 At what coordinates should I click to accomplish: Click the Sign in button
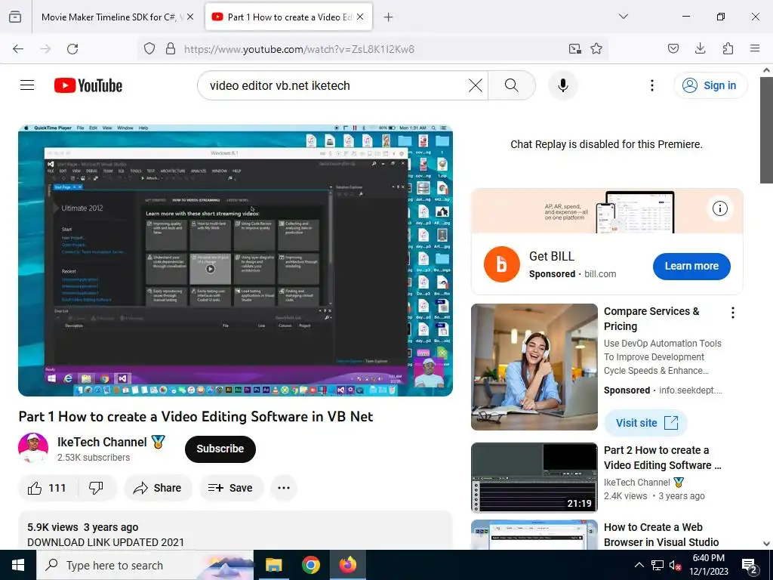tap(710, 85)
